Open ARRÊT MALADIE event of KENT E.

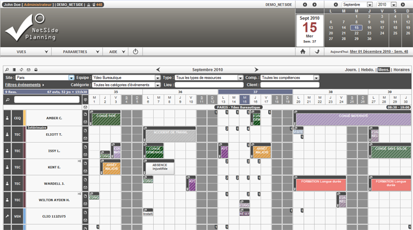(110, 167)
